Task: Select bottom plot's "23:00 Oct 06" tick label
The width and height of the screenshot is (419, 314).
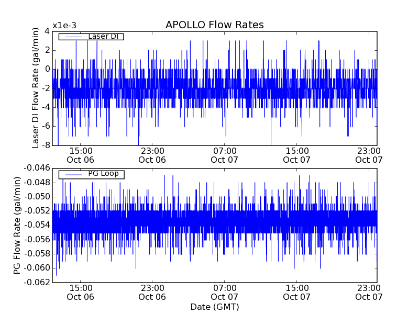Action: (152, 292)
